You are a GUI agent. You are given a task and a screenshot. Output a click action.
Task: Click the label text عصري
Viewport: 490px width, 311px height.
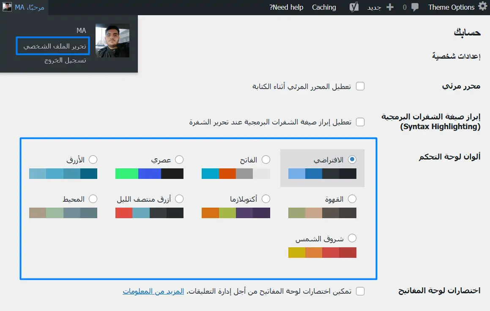tap(161, 160)
